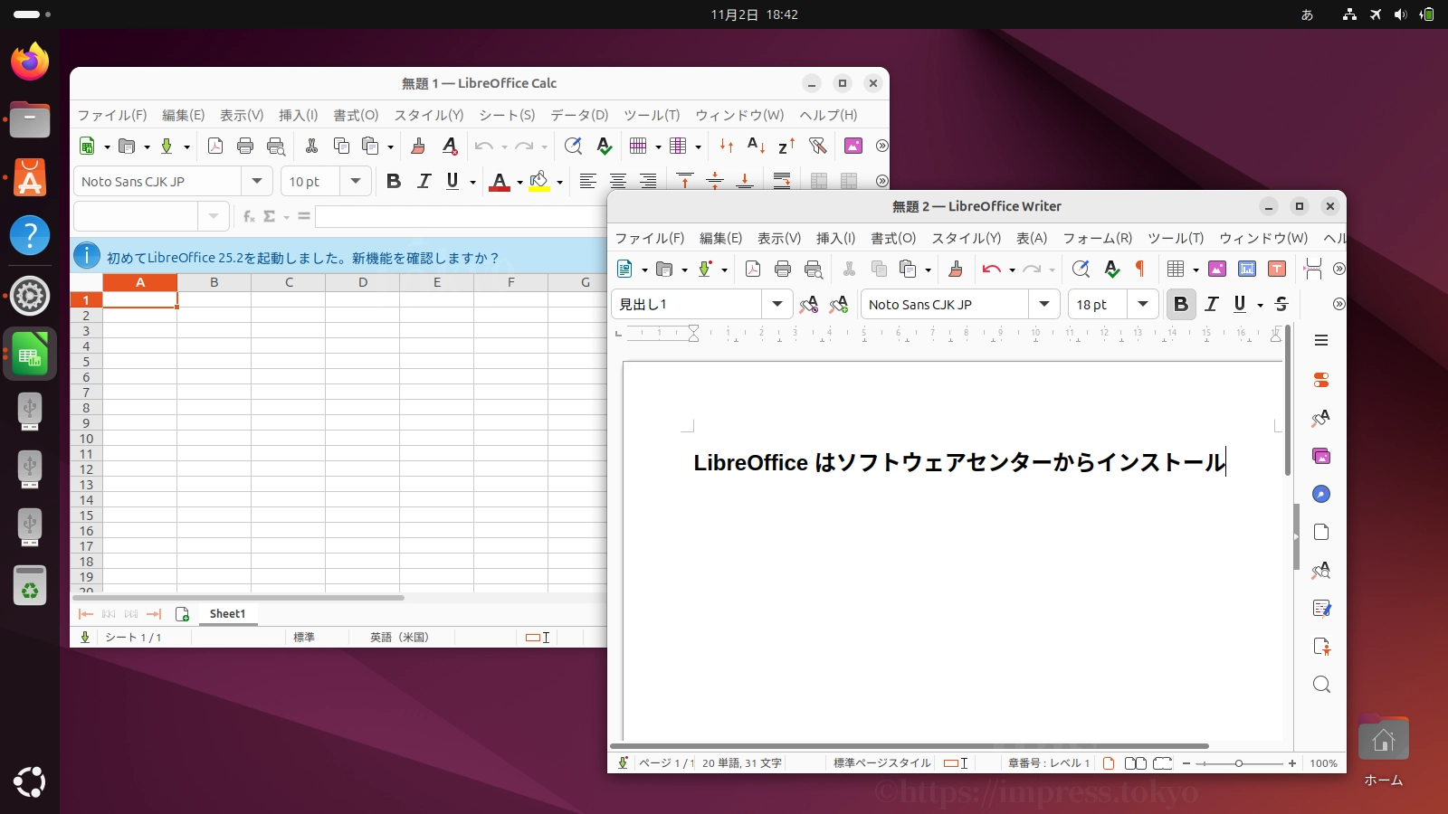
Task: Open Navigator deck in Writer sidebar
Action: point(1321,494)
